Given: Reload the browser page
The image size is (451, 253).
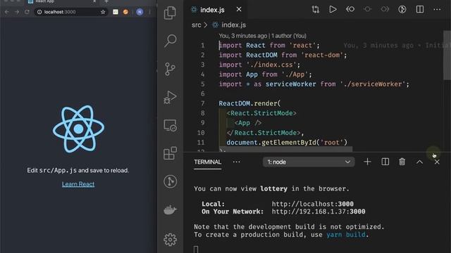Looking at the screenshot, I should [x=27, y=12].
